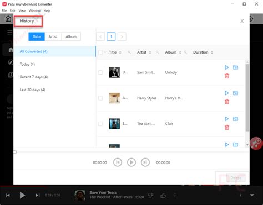Click the Home icon in the top toolbar
The image size is (263, 205).
(x=8, y=19)
